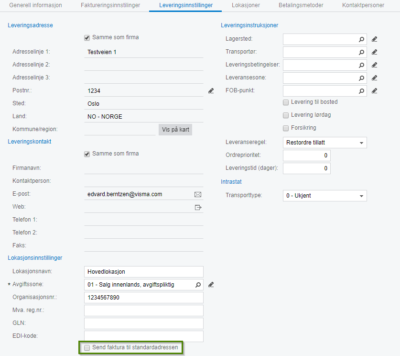
Task: Open the Transporttype dropdown
Action: (361, 196)
